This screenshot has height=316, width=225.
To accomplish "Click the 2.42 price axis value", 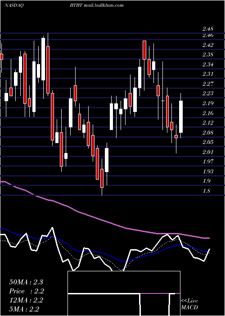I will [207, 45].
